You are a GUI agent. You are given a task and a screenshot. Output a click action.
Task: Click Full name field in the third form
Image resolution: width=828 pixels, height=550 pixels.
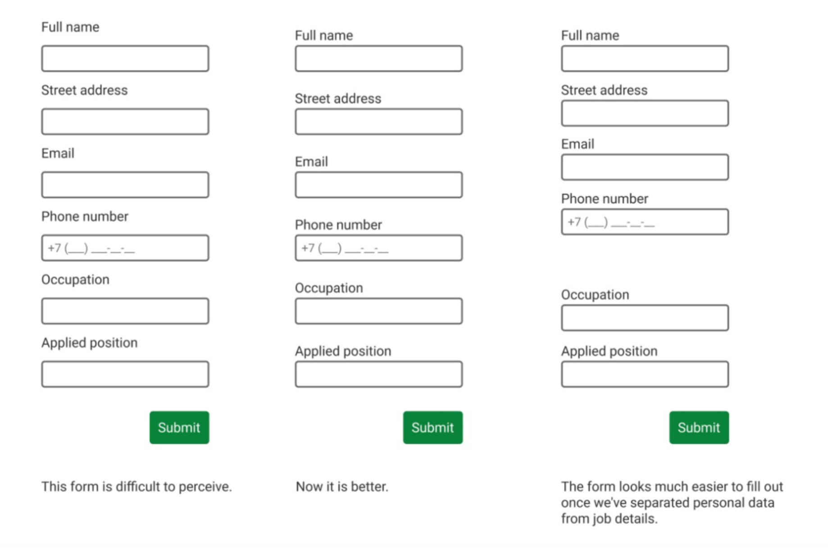pos(645,59)
